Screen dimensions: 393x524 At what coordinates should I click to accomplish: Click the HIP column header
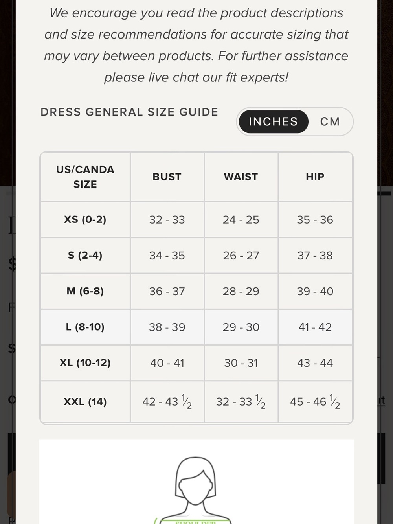315,177
